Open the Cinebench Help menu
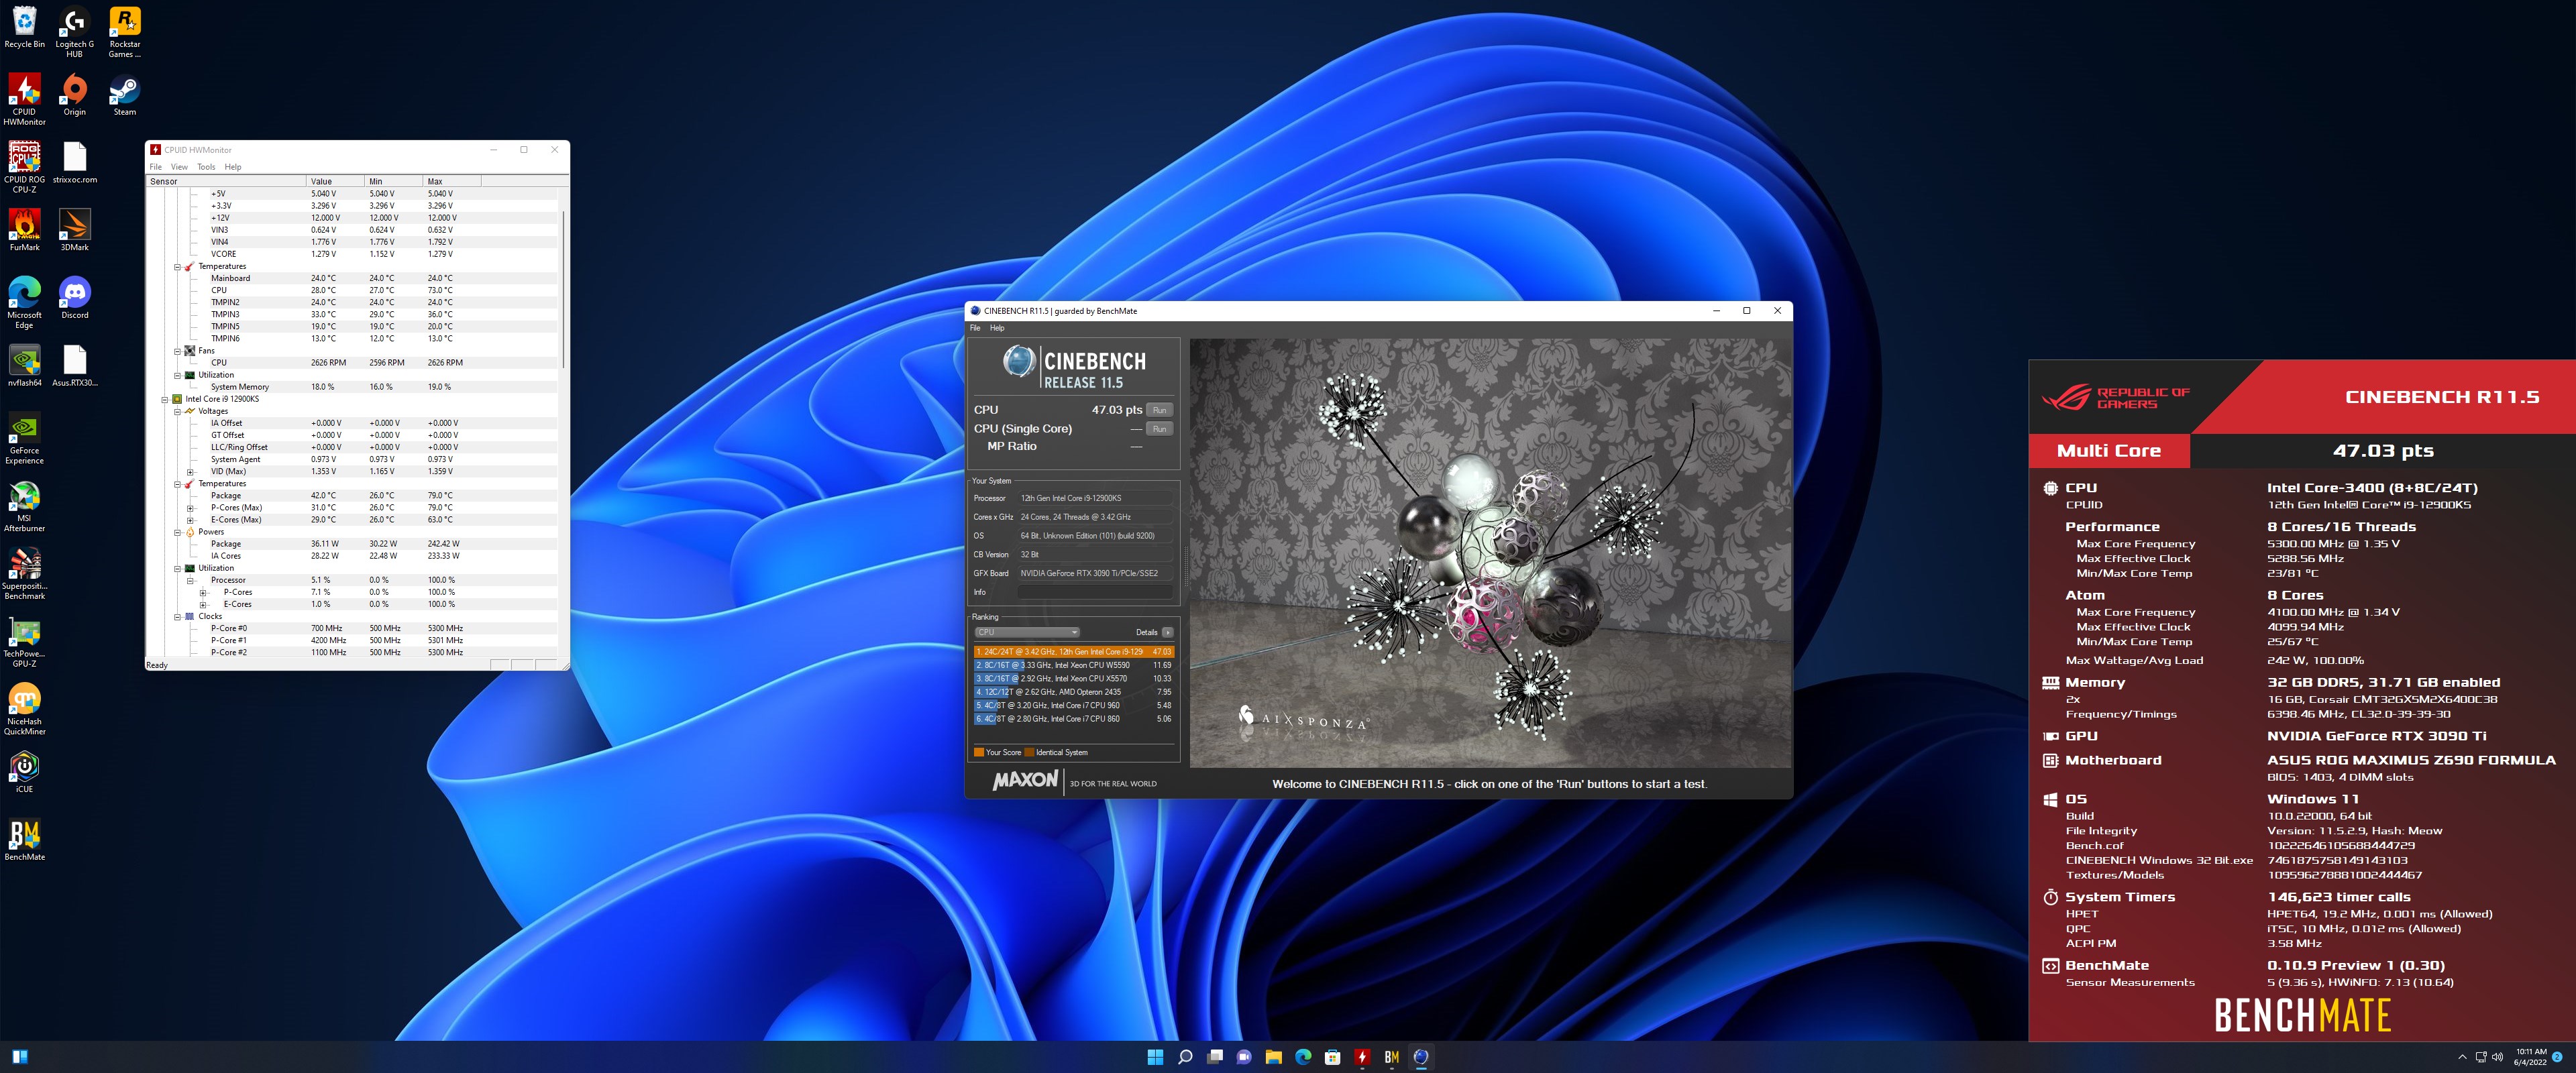This screenshot has height=1073, width=2576. 997,328
